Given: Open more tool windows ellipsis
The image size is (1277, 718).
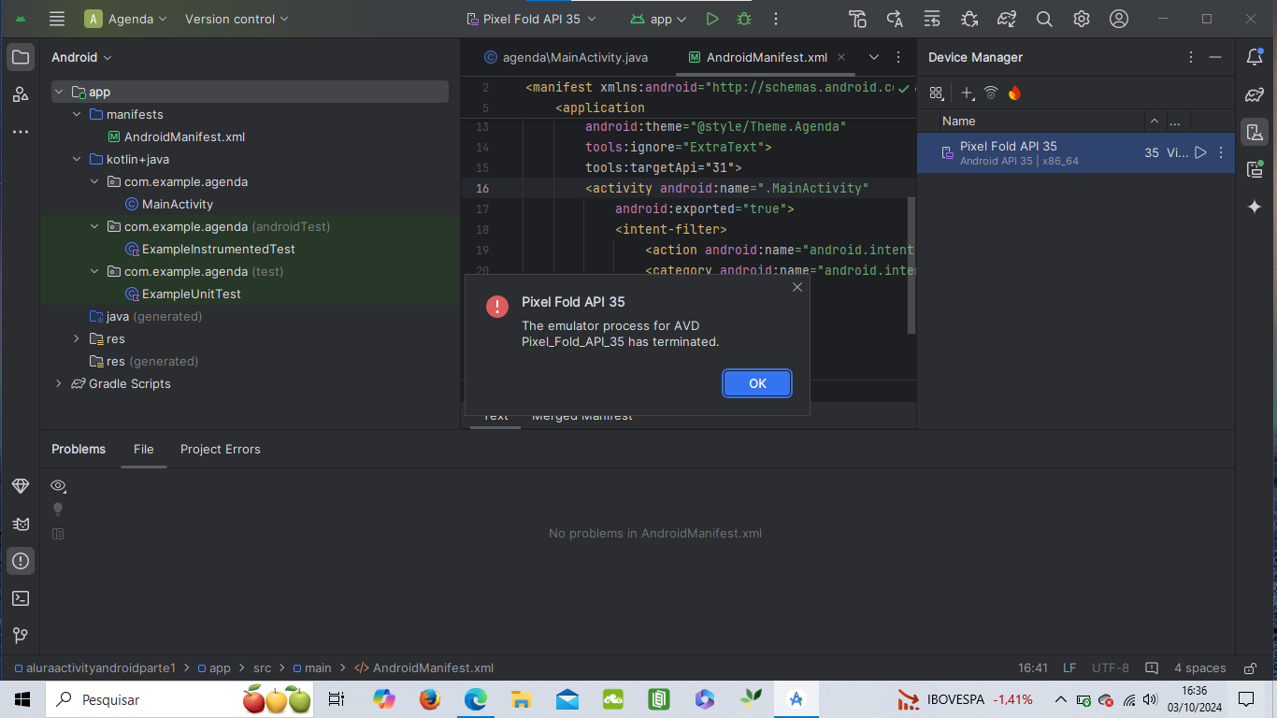Looking at the screenshot, I should pos(21,132).
